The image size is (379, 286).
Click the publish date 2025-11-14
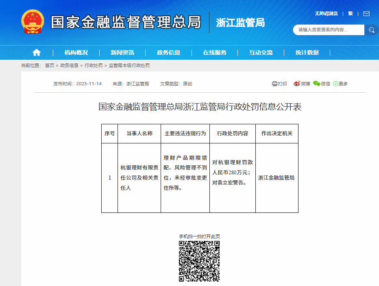[89, 84]
